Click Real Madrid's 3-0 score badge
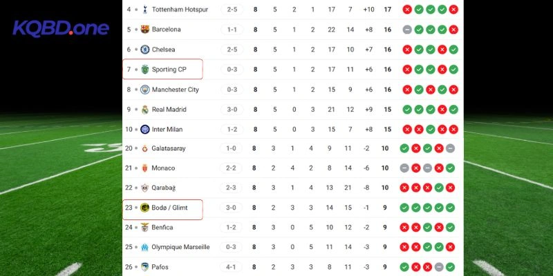The width and height of the screenshot is (553, 276). pyautogui.click(x=232, y=109)
